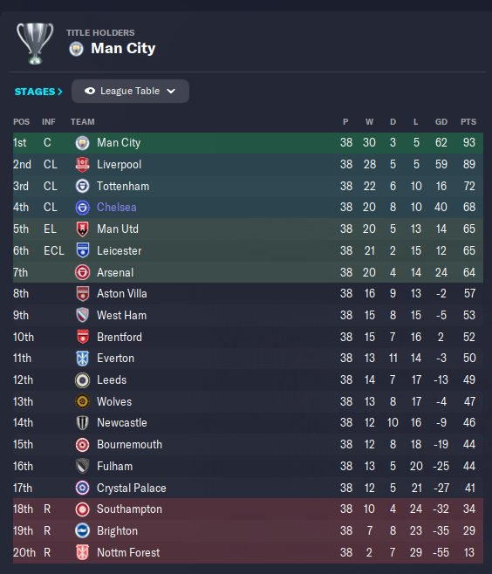The width and height of the screenshot is (492, 574).
Task: Click the eye icon in League Table selector
Action: pos(90,91)
